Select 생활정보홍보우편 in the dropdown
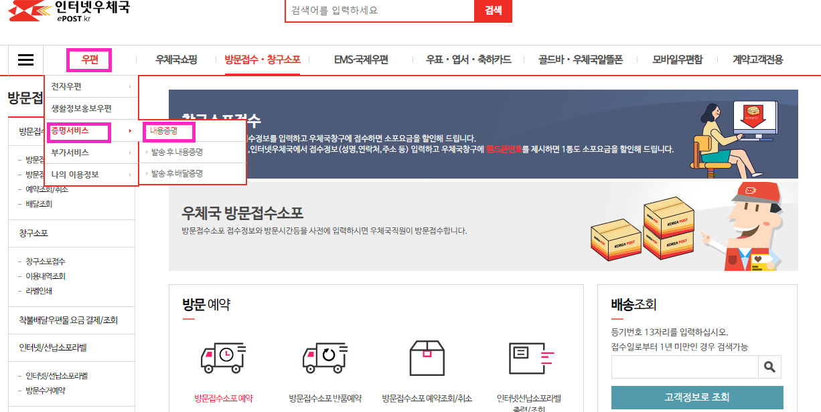821x412 pixels. 91,108
